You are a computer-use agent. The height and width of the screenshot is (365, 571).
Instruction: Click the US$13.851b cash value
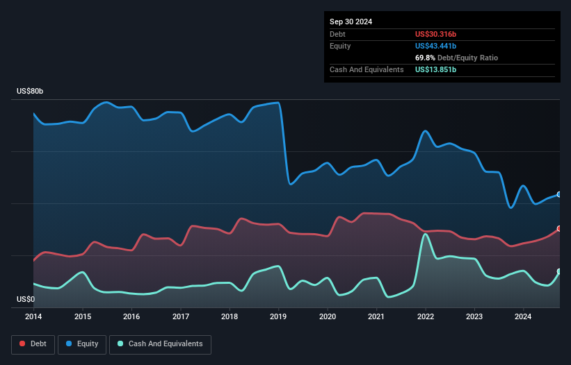point(435,69)
